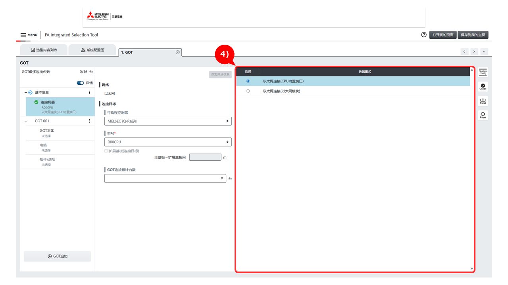Viewport: 508px width, 285px height.
Task: Switch to the 系统配置图 tab
Action: pos(92,50)
